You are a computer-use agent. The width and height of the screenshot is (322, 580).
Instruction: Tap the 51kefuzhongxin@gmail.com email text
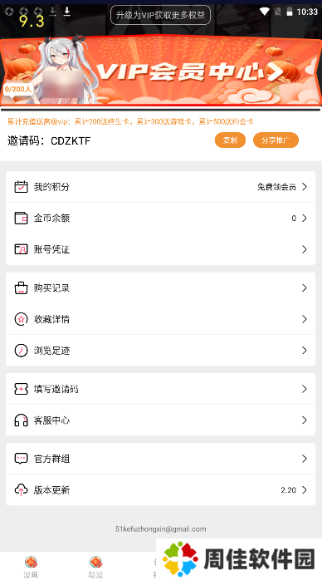pyautogui.click(x=161, y=529)
